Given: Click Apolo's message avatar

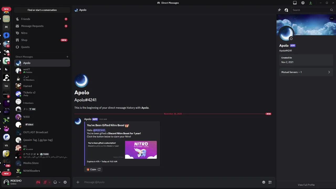Looking at the screenshot, I should pos(78,121).
